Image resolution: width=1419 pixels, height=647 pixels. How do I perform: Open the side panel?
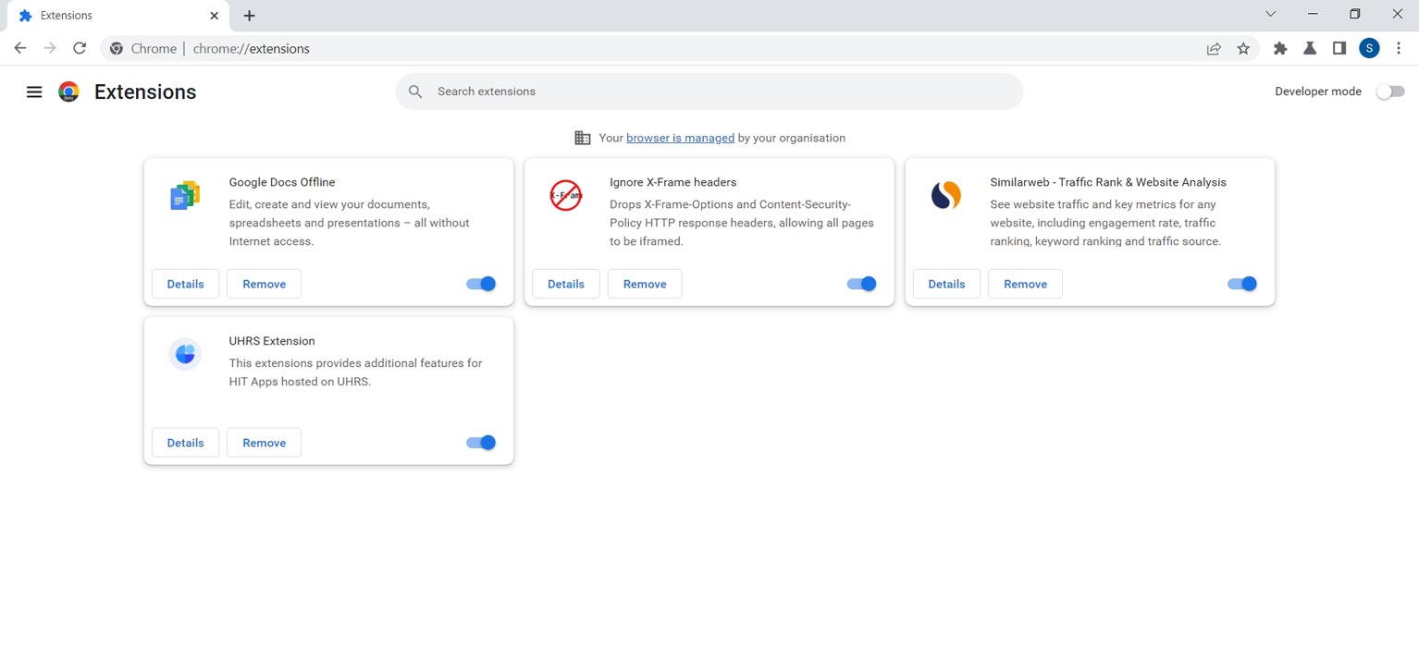[1339, 48]
